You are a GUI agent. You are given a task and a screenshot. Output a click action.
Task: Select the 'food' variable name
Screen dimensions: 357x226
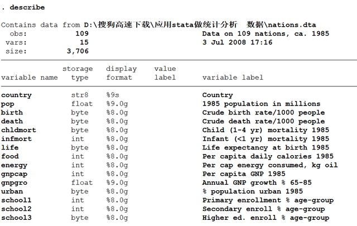click(x=10, y=156)
